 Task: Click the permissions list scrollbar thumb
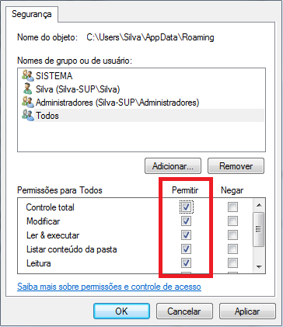259,229
